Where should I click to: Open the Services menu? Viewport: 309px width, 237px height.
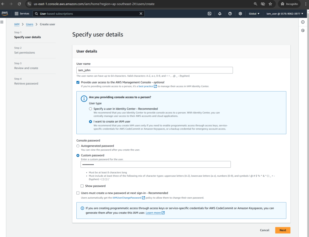[22, 14]
